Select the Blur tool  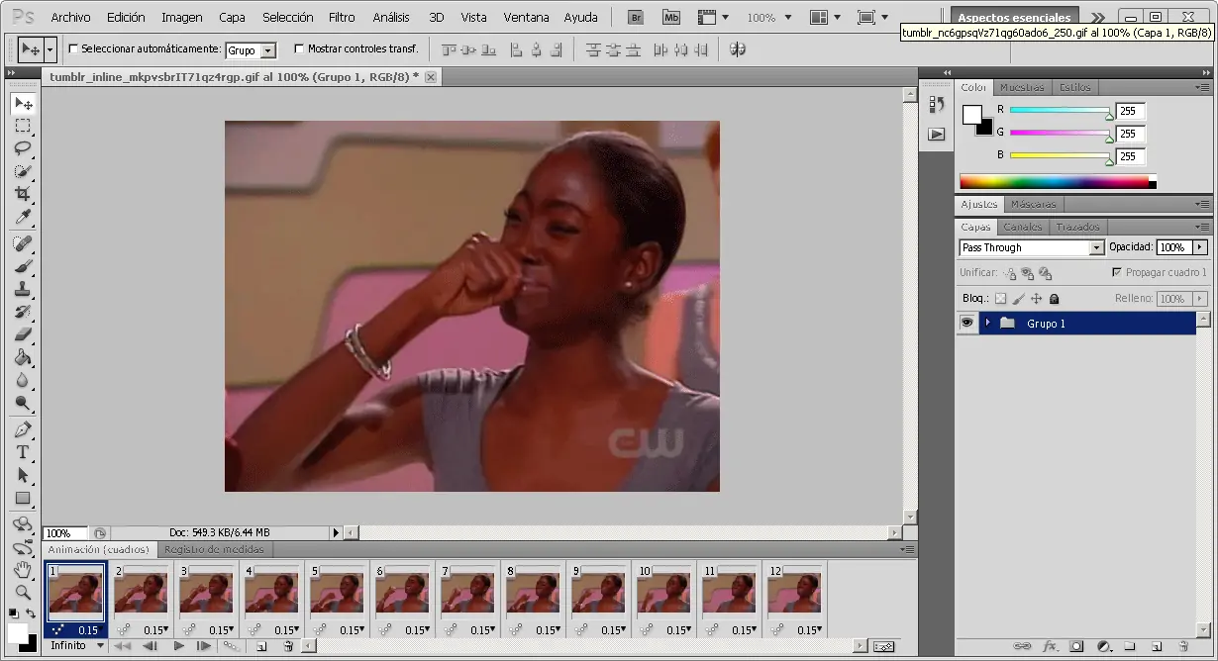pyautogui.click(x=23, y=380)
